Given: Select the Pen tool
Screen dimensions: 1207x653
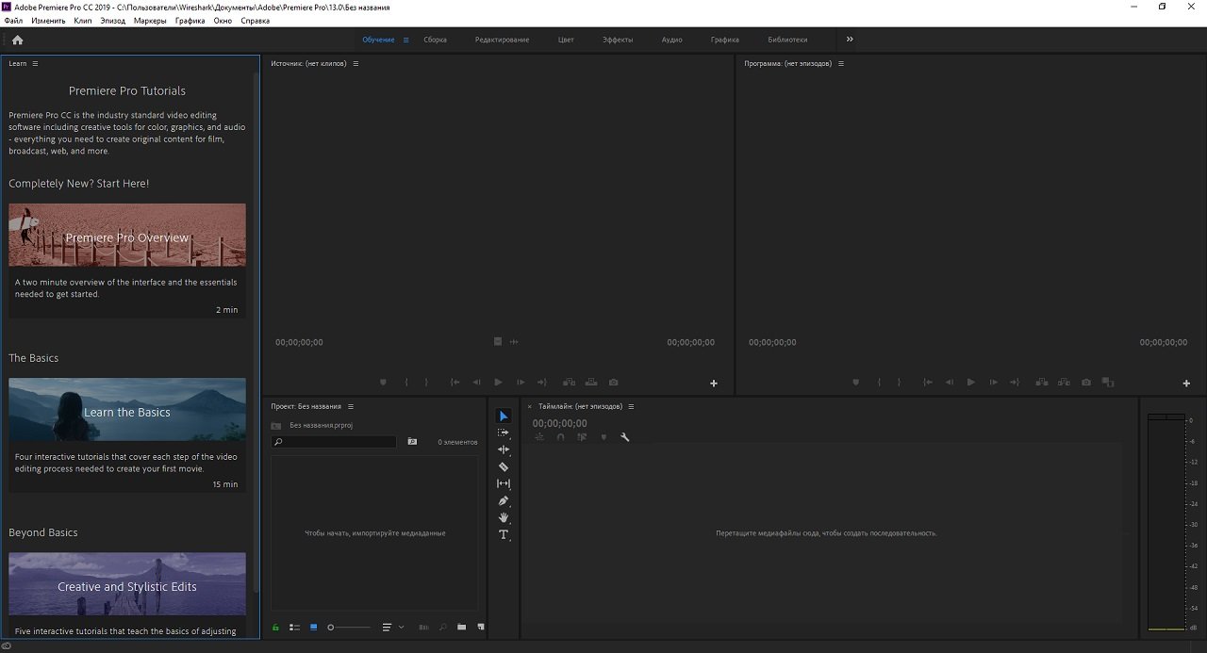Looking at the screenshot, I should (x=504, y=500).
